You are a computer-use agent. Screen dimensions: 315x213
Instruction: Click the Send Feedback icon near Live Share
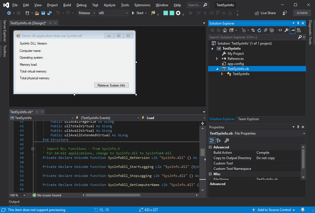pos(285,13)
